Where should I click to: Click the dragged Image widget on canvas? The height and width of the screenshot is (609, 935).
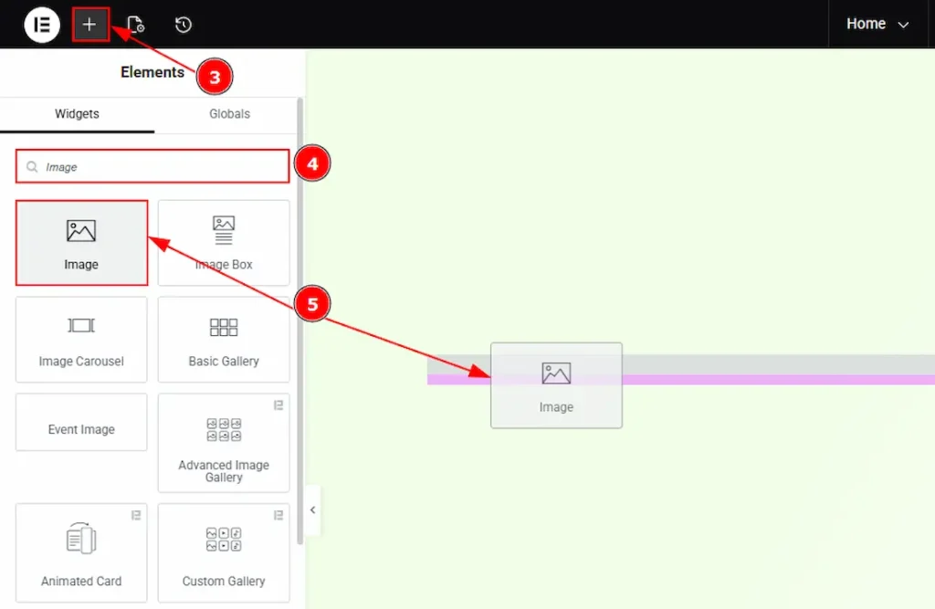(556, 385)
